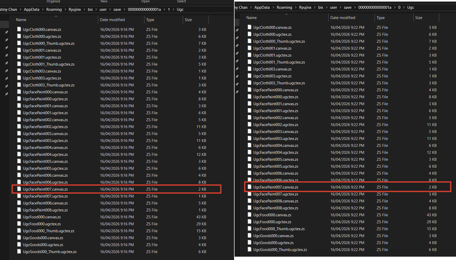This screenshot has width=456, height=260.
Task: Expand chevron after user in right window breadcrumb
Action: [x=340, y=7]
